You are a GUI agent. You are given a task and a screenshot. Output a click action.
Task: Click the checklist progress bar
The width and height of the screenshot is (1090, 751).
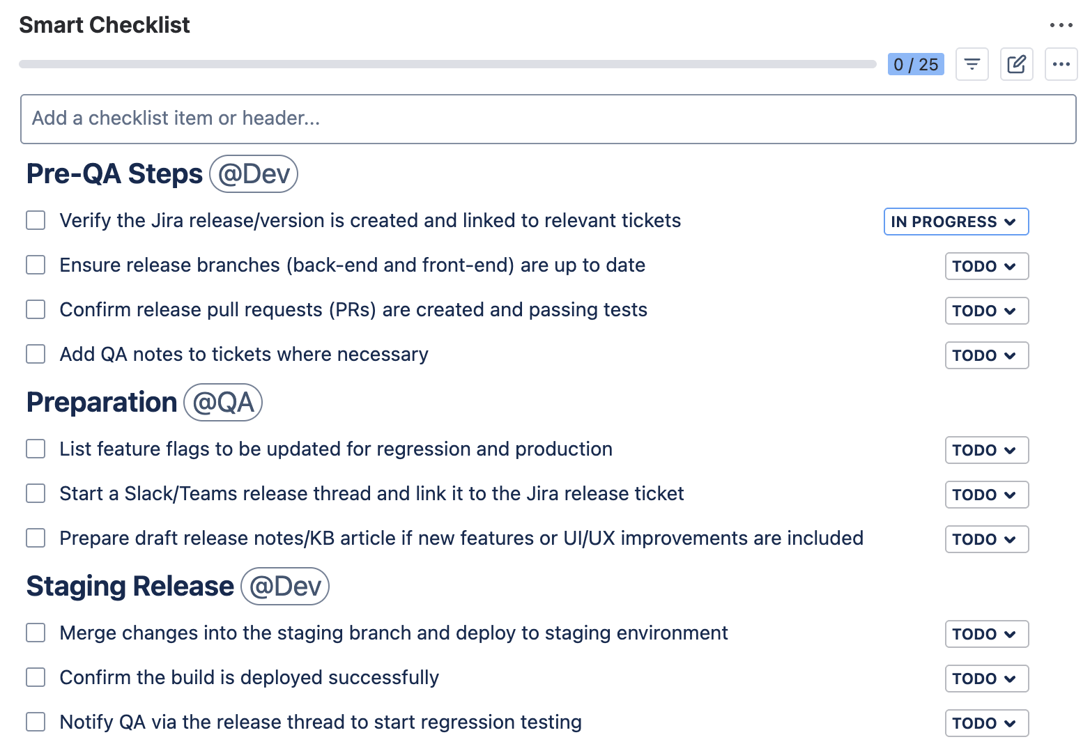[447, 64]
